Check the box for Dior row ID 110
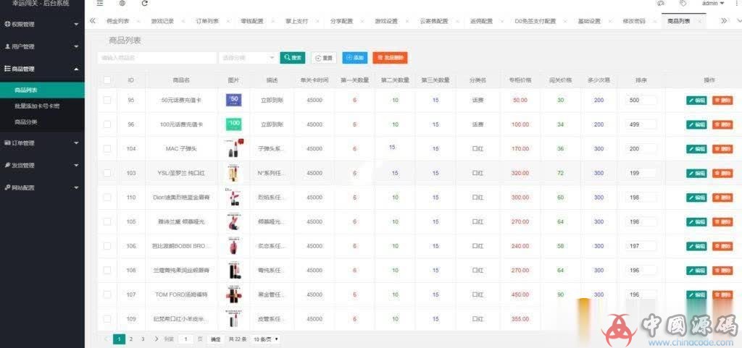The image size is (742, 348). click(107, 198)
